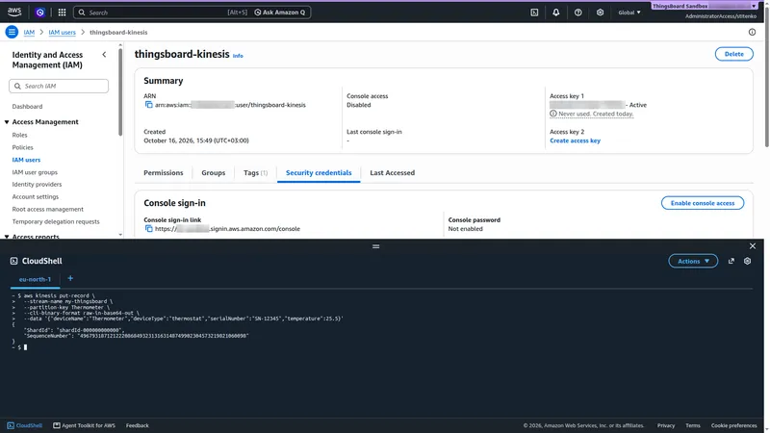
Task: Toggle the side navigation hamburger icon
Action: (12, 32)
